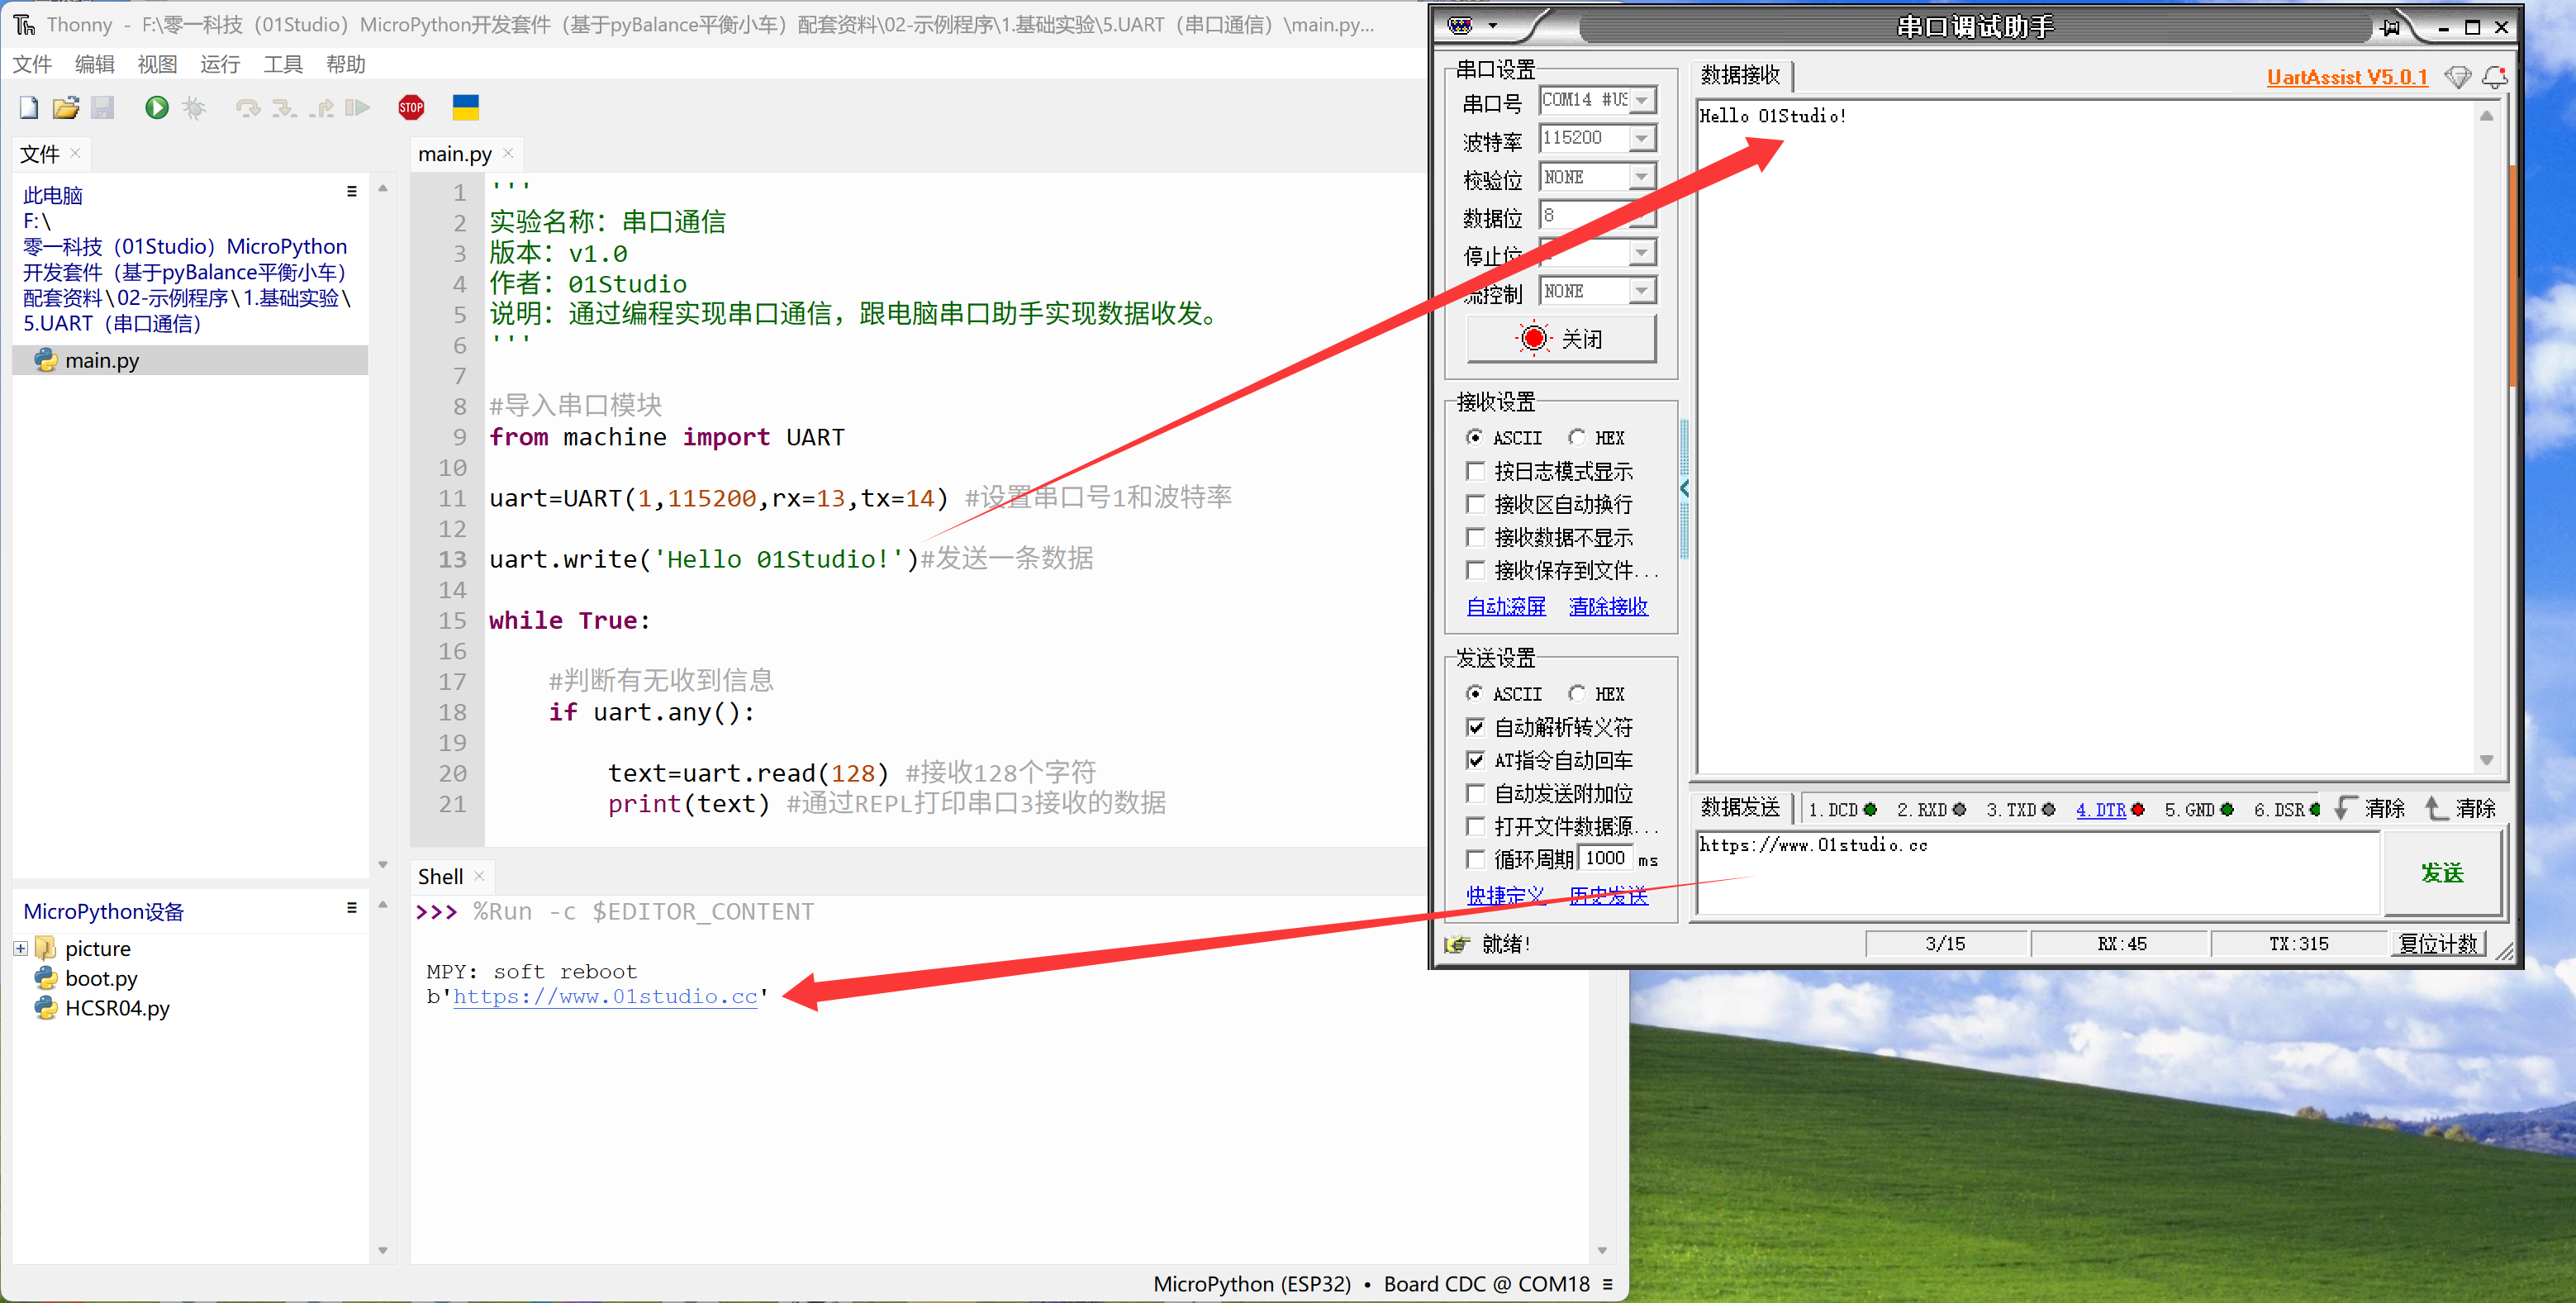Open the 帮助 menu in Thonny
The width and height of the screenshot is (2576, 1303).
tap(346, 64)
